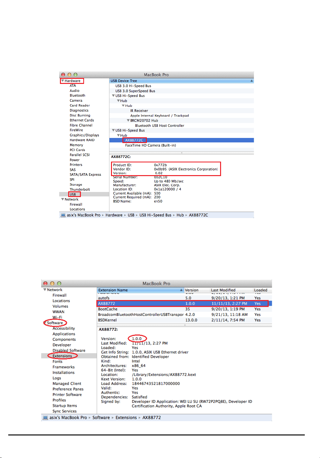The height and width of the screenshot is (458, 320).
Task: Select Components in the Software list
Action: 64,339
